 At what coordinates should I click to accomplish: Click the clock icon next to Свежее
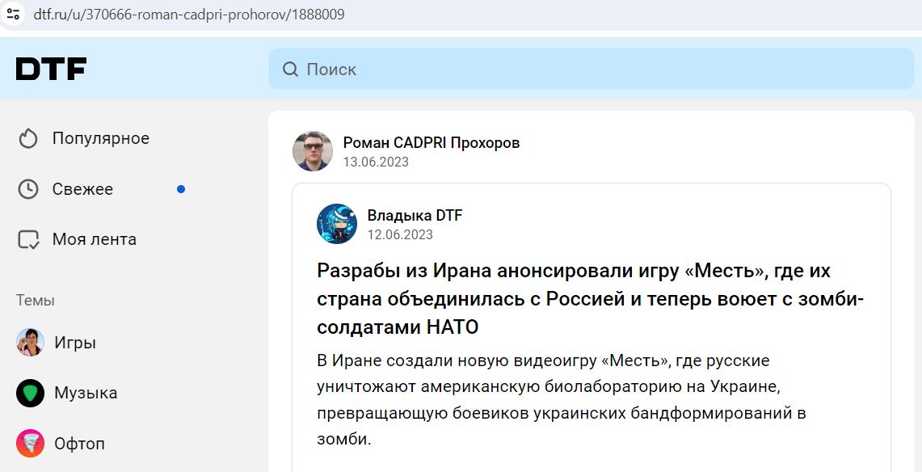point(28,188)
